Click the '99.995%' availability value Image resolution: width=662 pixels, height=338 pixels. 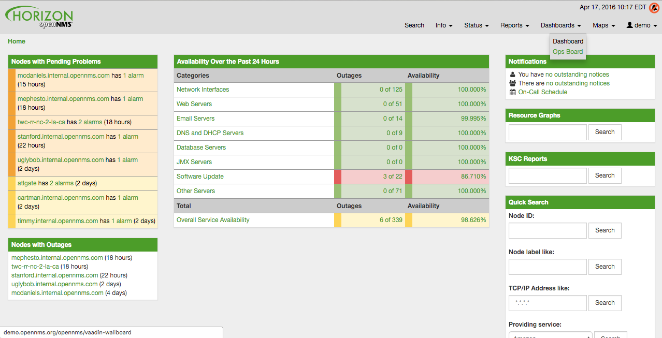tap(473, 119)
